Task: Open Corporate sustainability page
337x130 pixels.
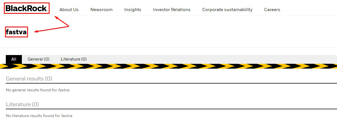Action: (x=227, y=10)
